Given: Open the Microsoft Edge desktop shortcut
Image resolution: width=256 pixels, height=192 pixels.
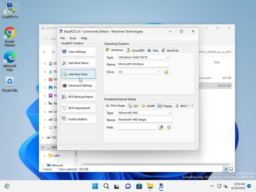Looking at the screenshot, I should click(10, 61).
